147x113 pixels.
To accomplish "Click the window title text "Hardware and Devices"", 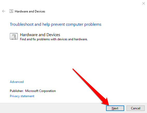I will pos(30,11).
